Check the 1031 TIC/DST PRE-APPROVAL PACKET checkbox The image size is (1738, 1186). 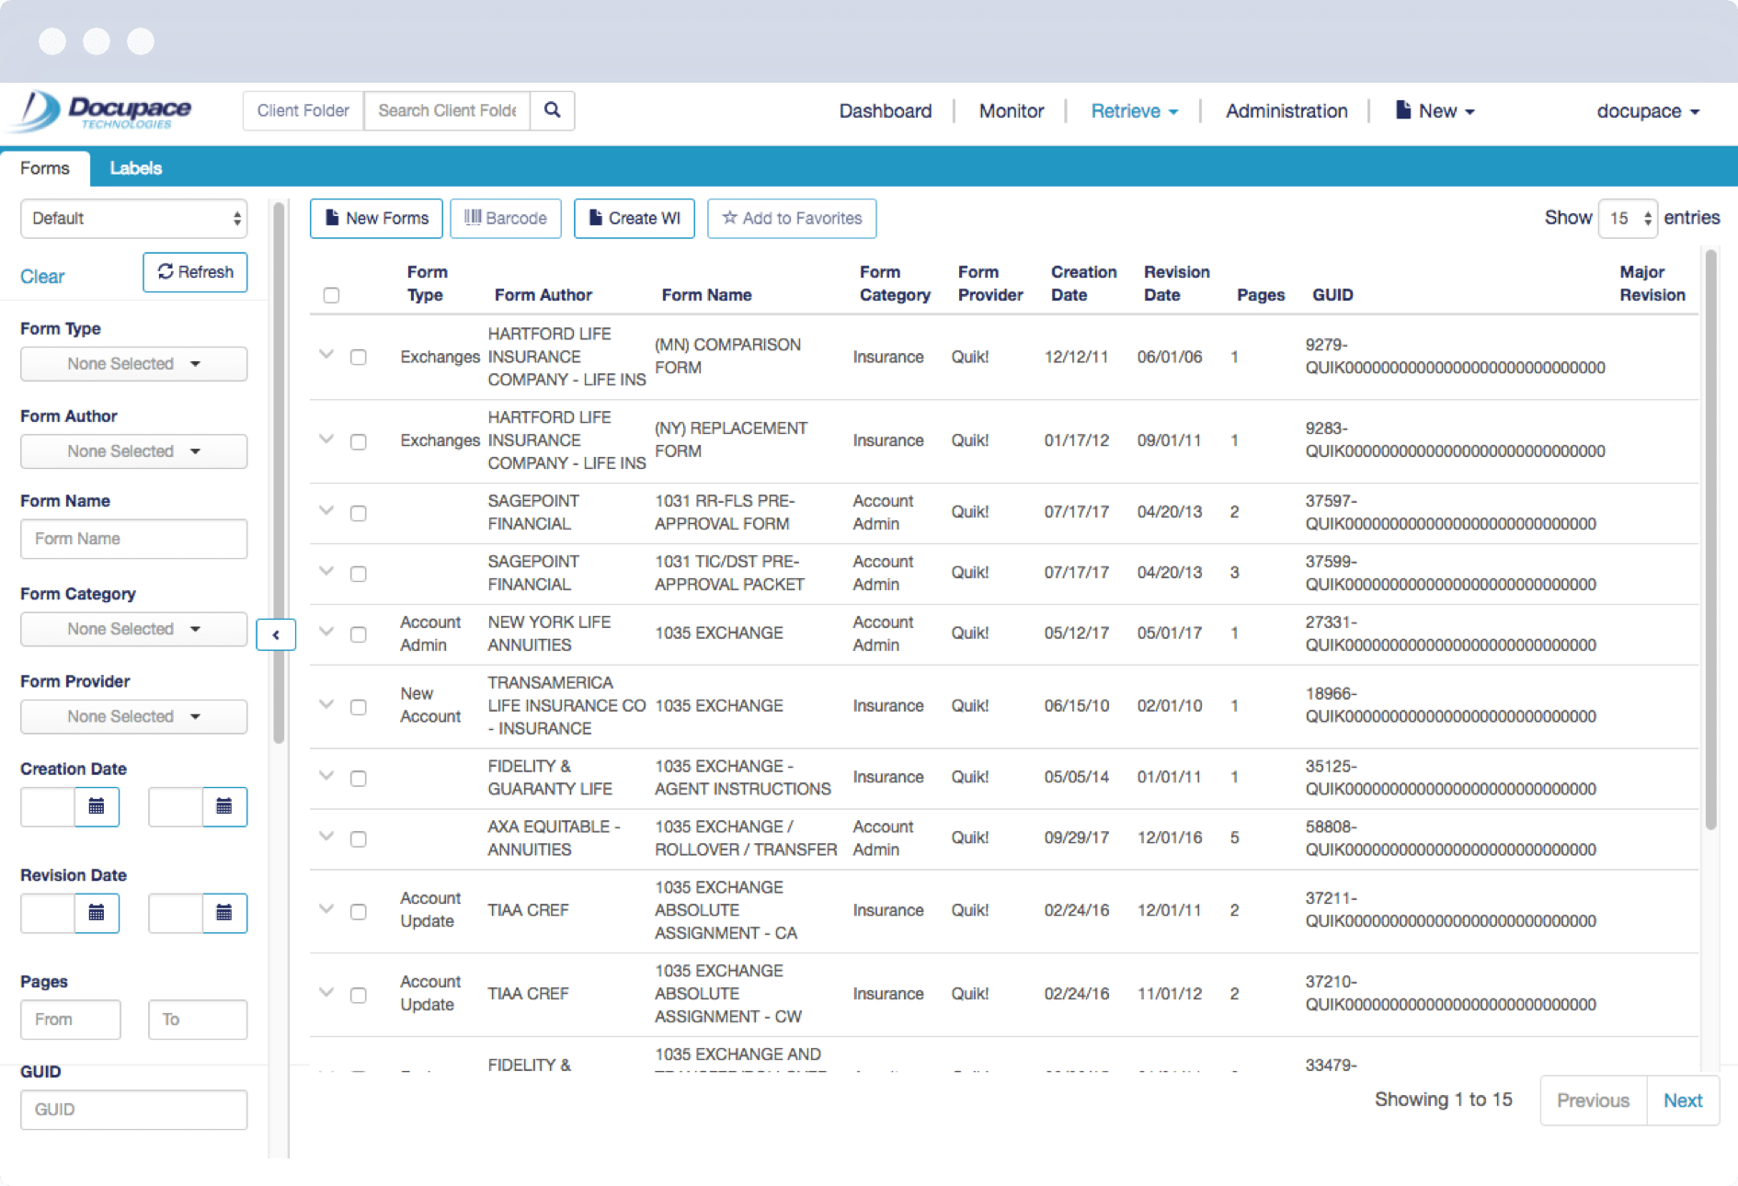click(x=359, y=574)
